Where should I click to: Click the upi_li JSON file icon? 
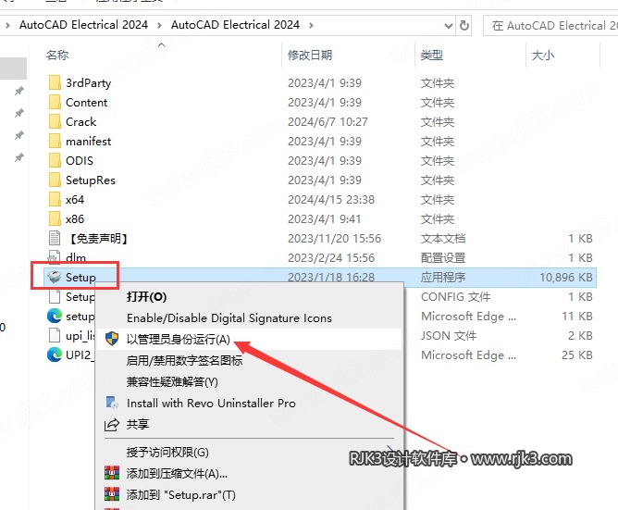click(55, 335)
